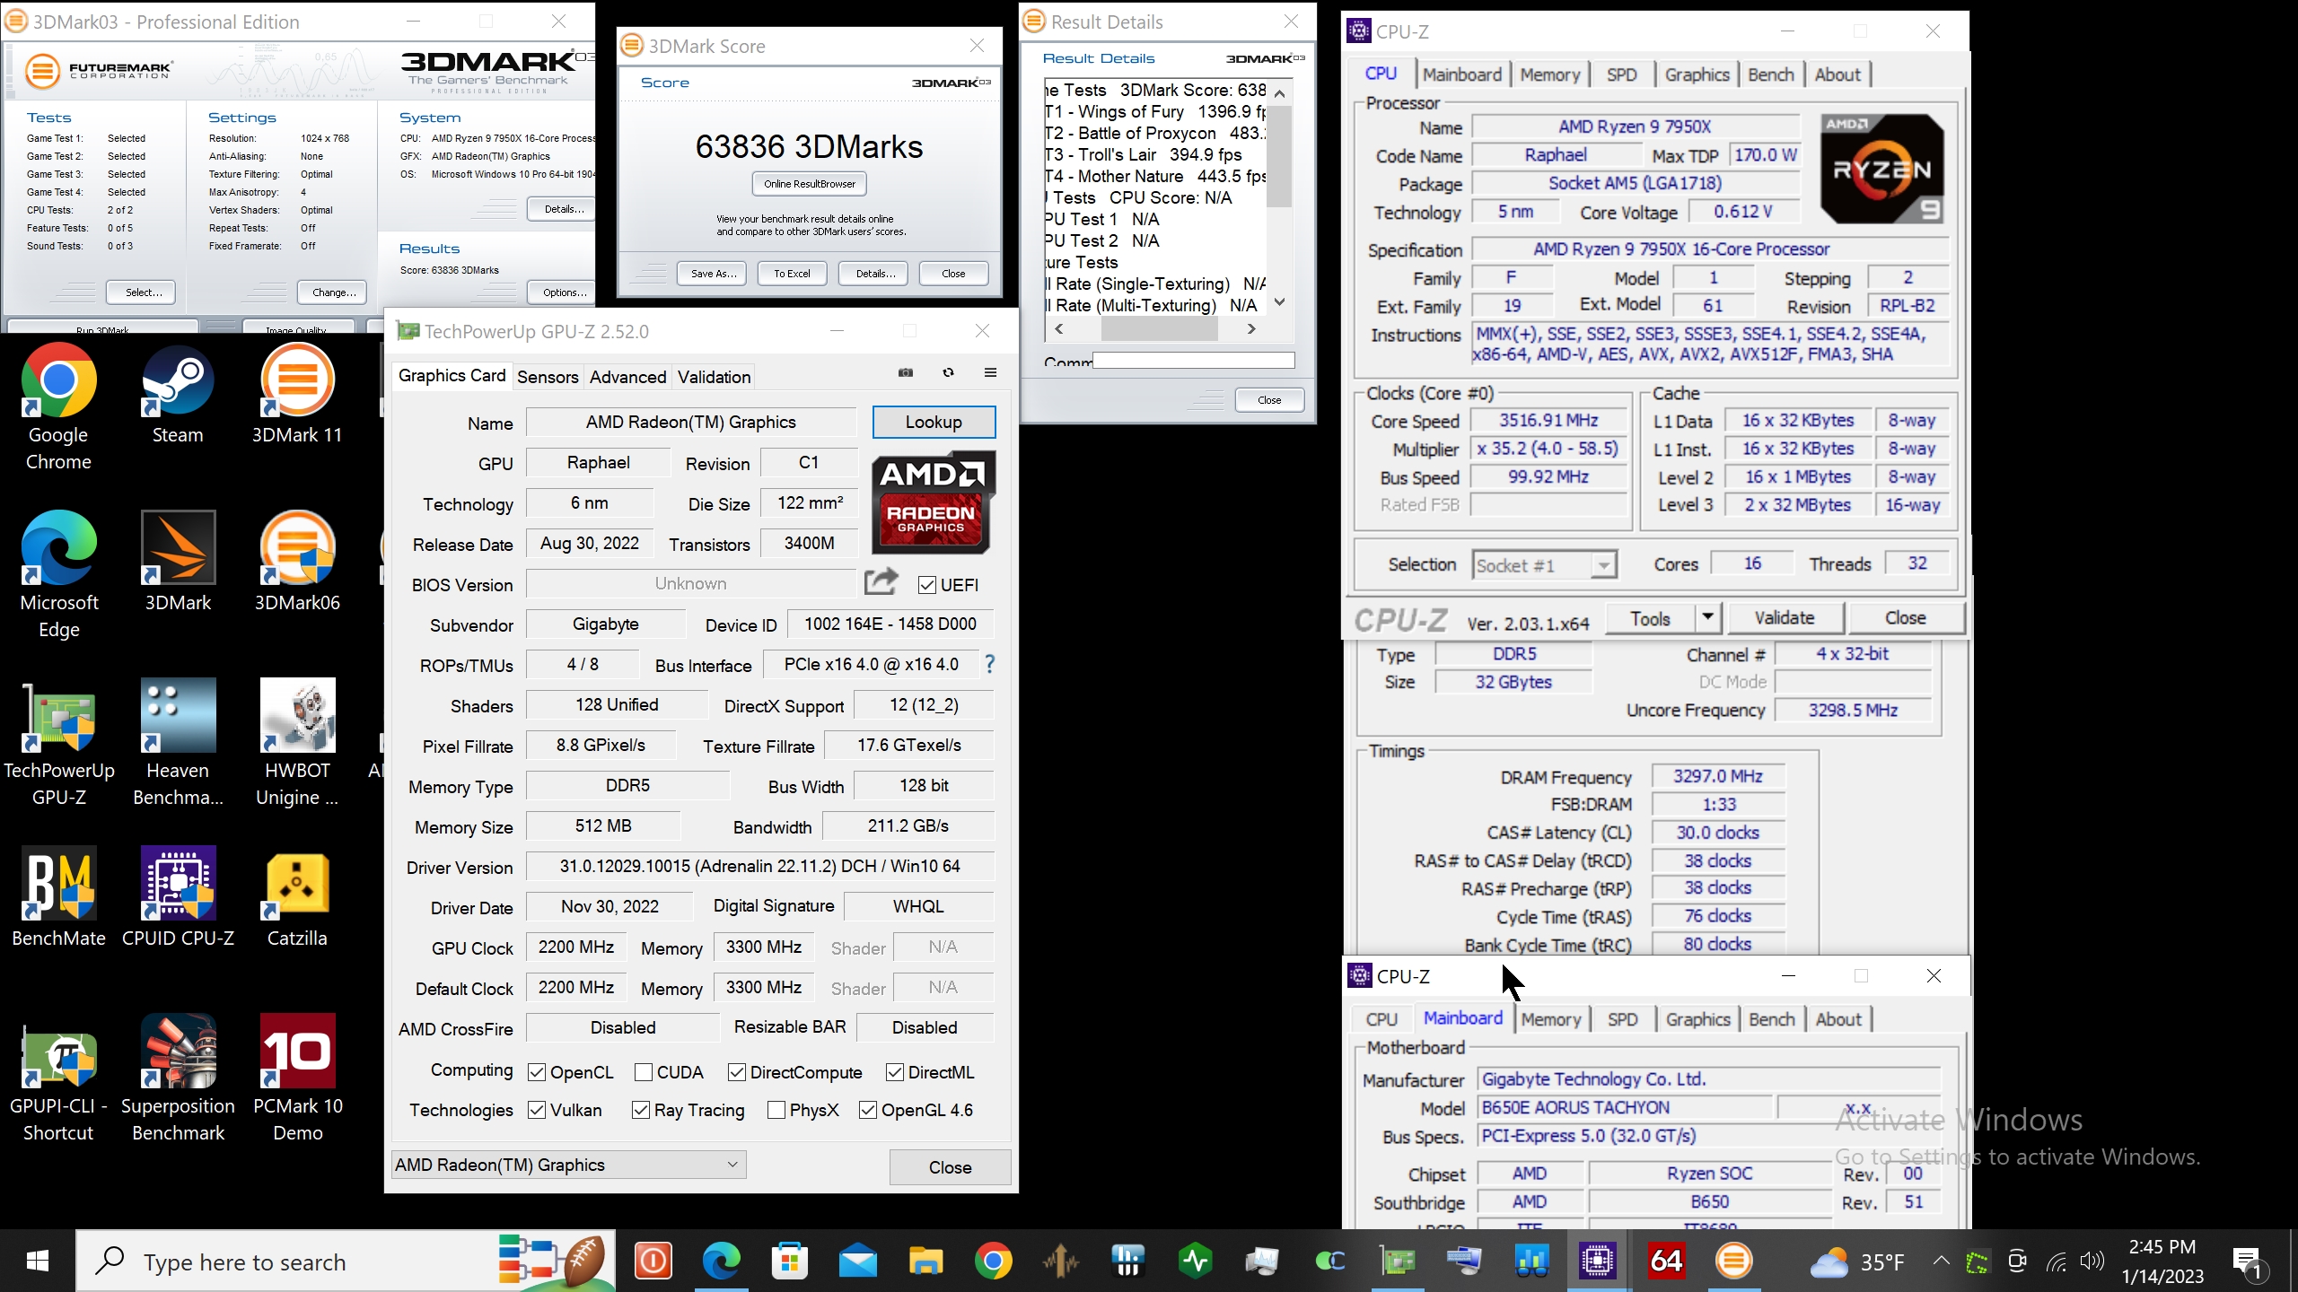Image resolution: width=2298 pixels, height=1292 pixels.
Task: Open CPU-Z Tools dropdown arrow
Action: point(1707,617)
